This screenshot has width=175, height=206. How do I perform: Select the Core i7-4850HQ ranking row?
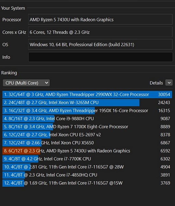pyautogui.click(x=87, y=175)
